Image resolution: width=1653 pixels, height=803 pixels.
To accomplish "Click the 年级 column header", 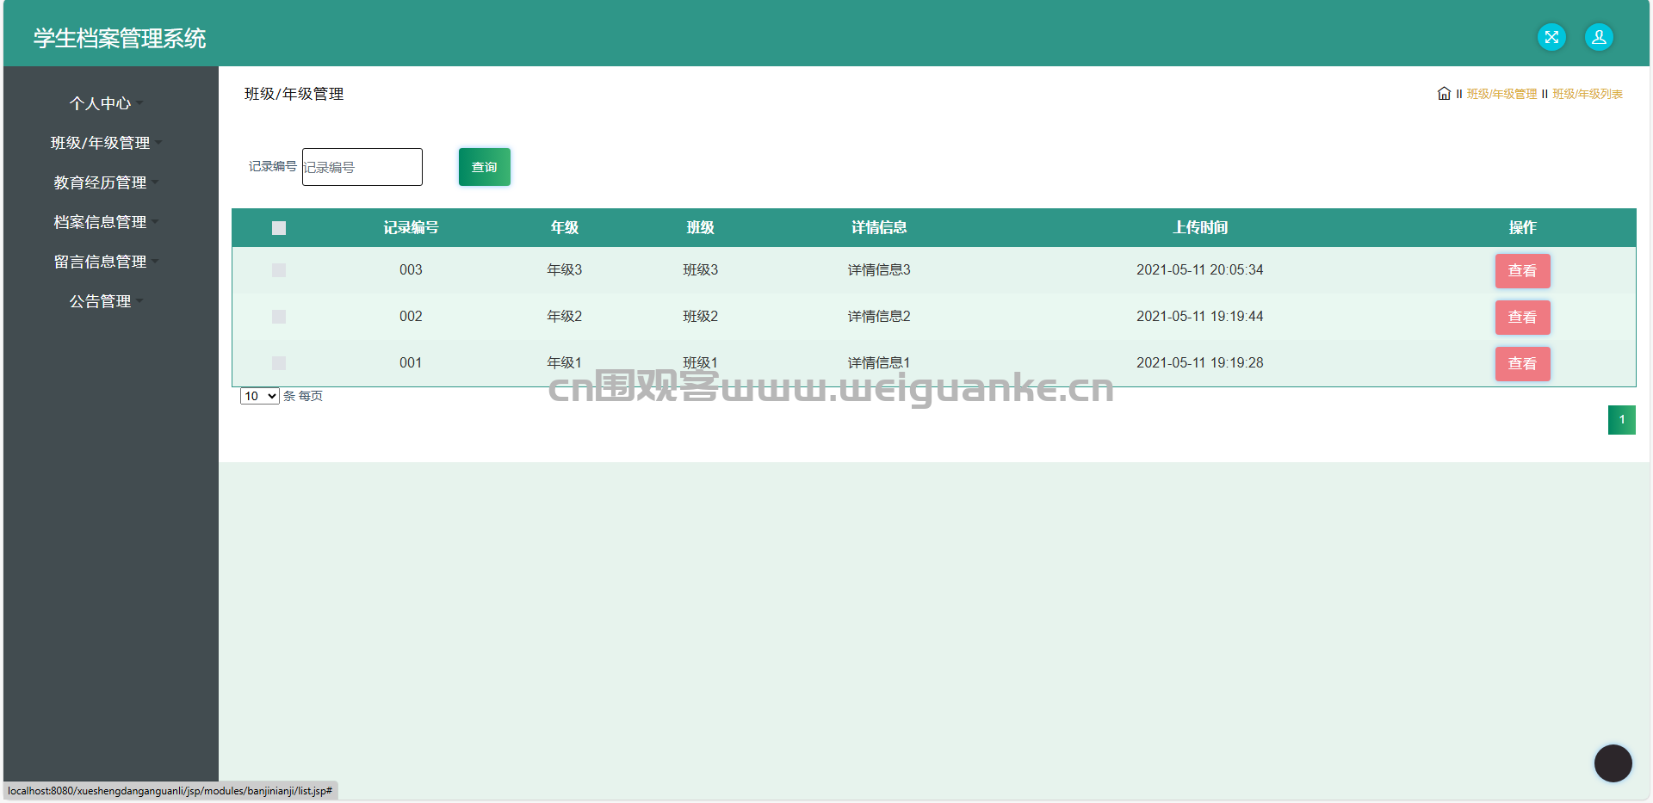I will tap(565, 228).
